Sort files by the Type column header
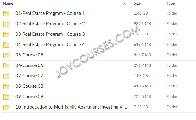 pyautogui.click(x=170, y=3)
